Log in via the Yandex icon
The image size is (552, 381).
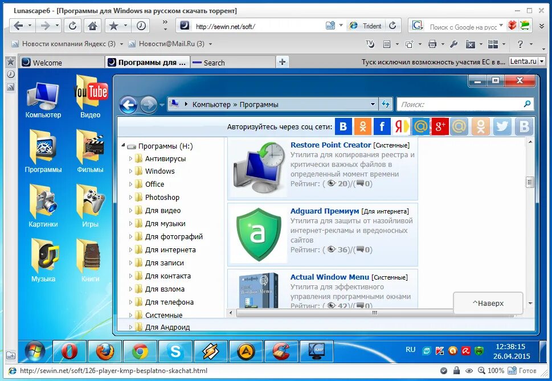[402, 126]
